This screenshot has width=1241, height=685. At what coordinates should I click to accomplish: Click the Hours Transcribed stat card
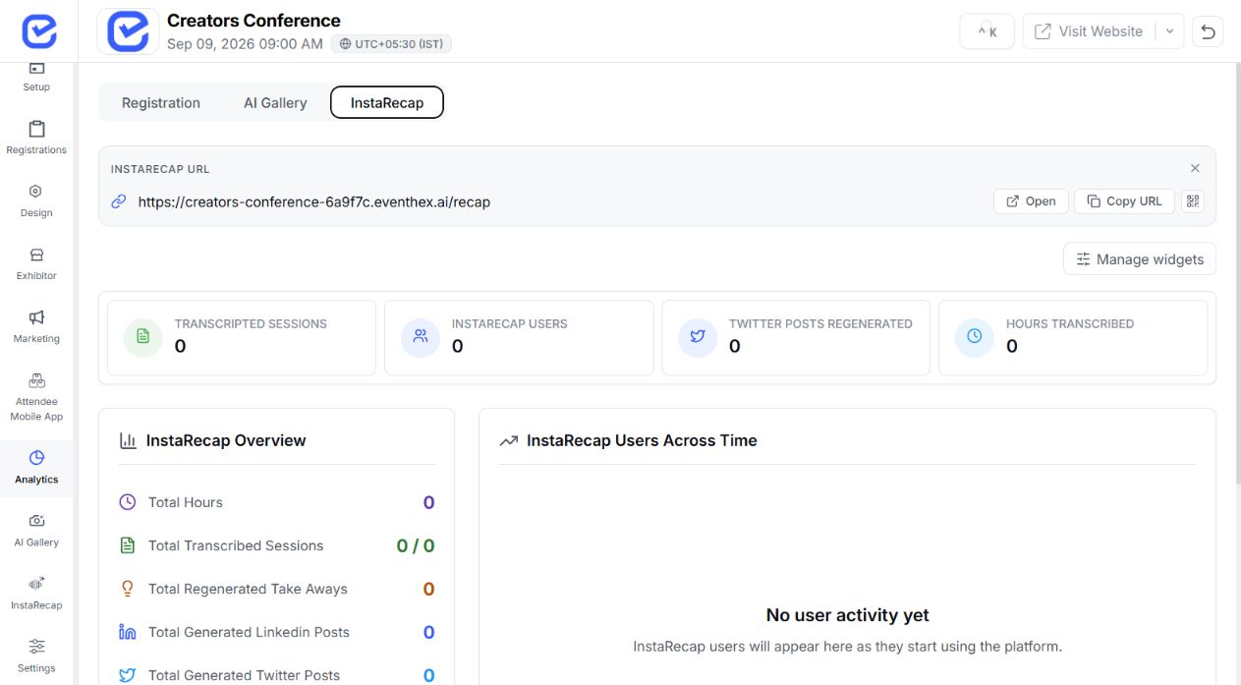pyautogui.click(x=1073, y=338)
